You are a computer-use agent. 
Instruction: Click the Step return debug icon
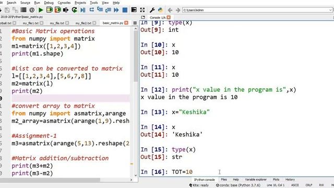(108, 10)
